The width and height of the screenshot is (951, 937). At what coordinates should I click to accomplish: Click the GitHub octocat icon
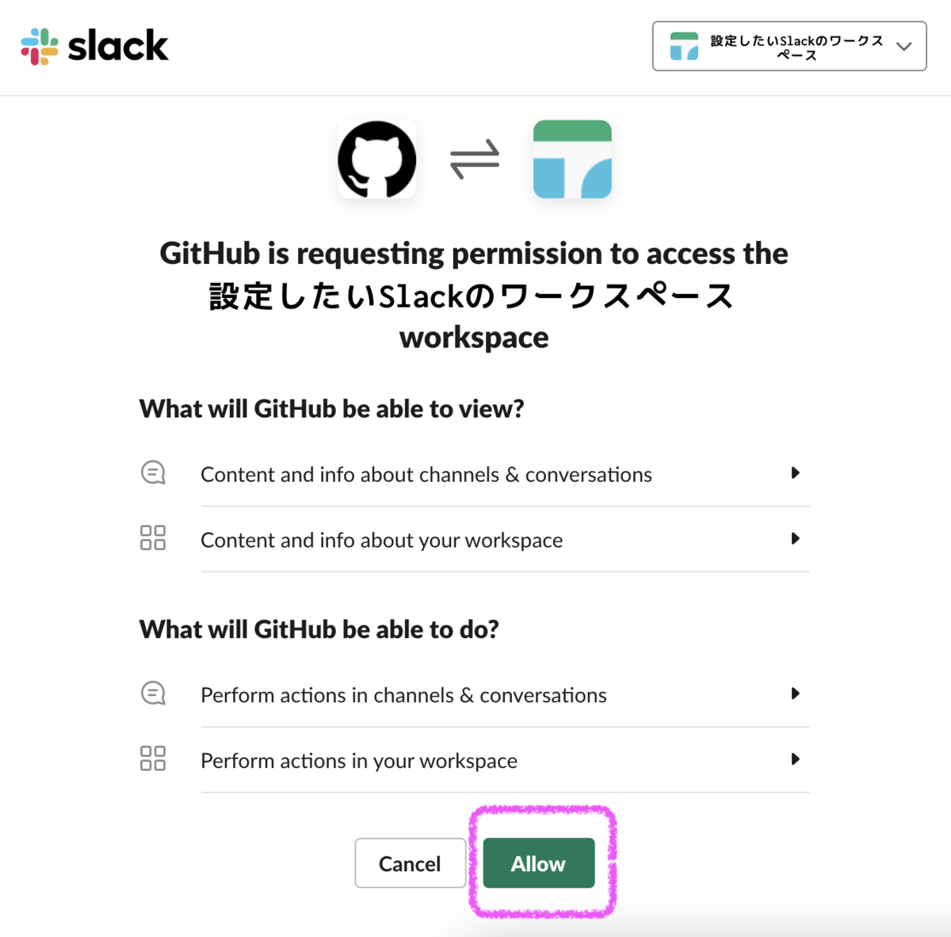(376, 159)
